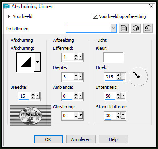Image resolution: width=158 pixels, height=149 pixels.
Task: Click the Help button
Action: point(113,139)
